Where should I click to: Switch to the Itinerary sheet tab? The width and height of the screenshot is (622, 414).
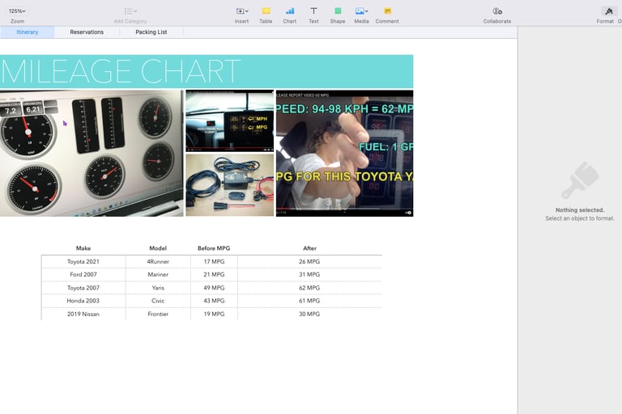point(28,32)
